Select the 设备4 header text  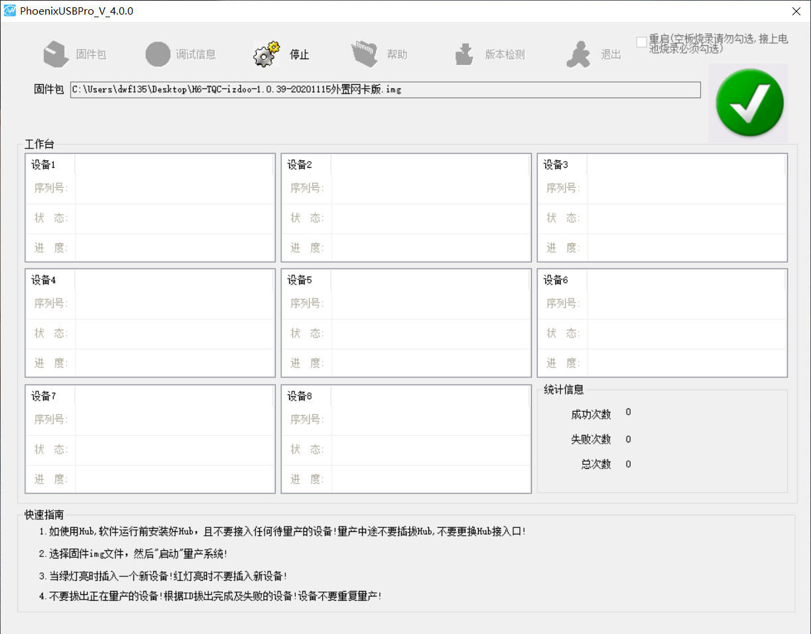[43, 281]
